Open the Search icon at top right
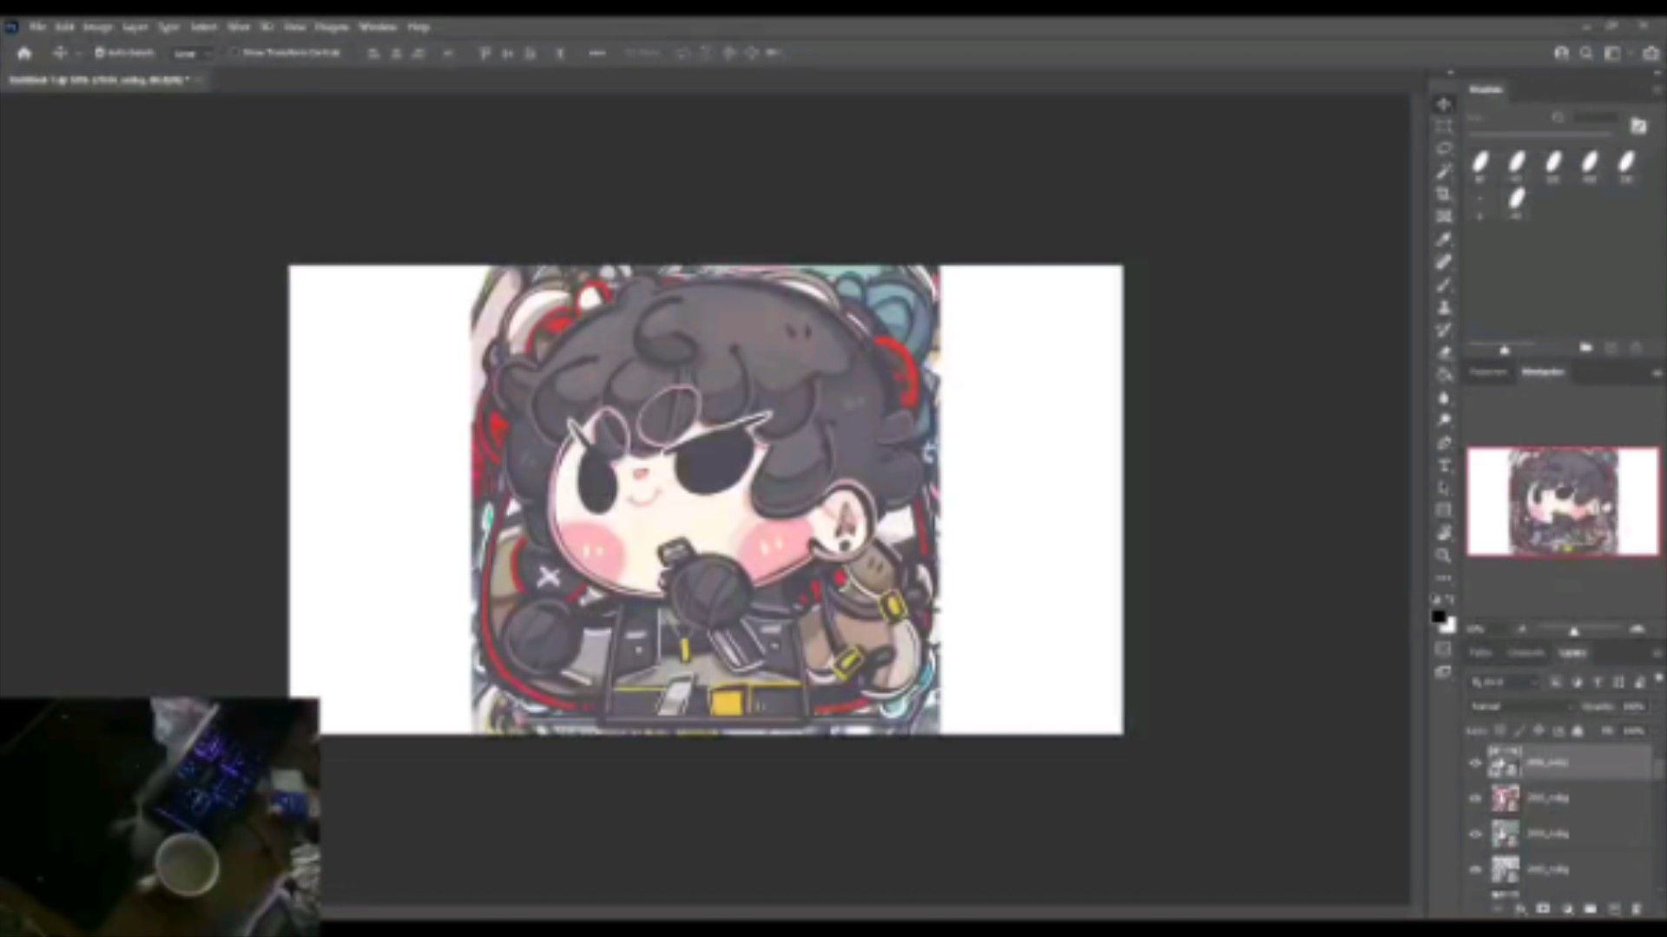Viewport: 1667px width, 937px height. pos(1586,53)
